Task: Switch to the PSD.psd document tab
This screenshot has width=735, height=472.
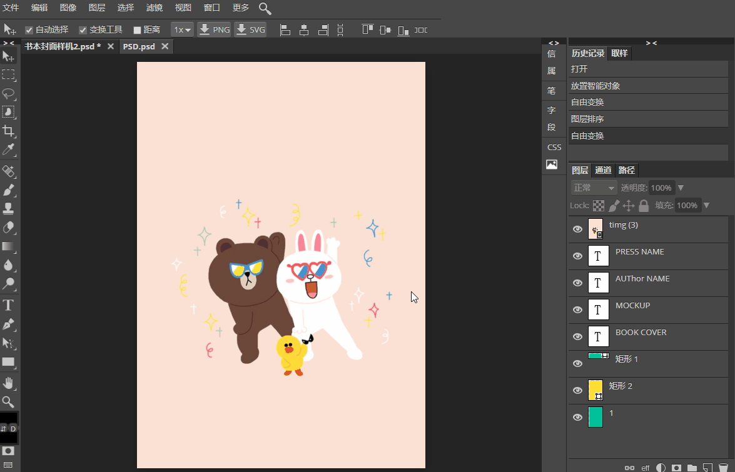Action: pyautogui.click(x=139, y=46)
